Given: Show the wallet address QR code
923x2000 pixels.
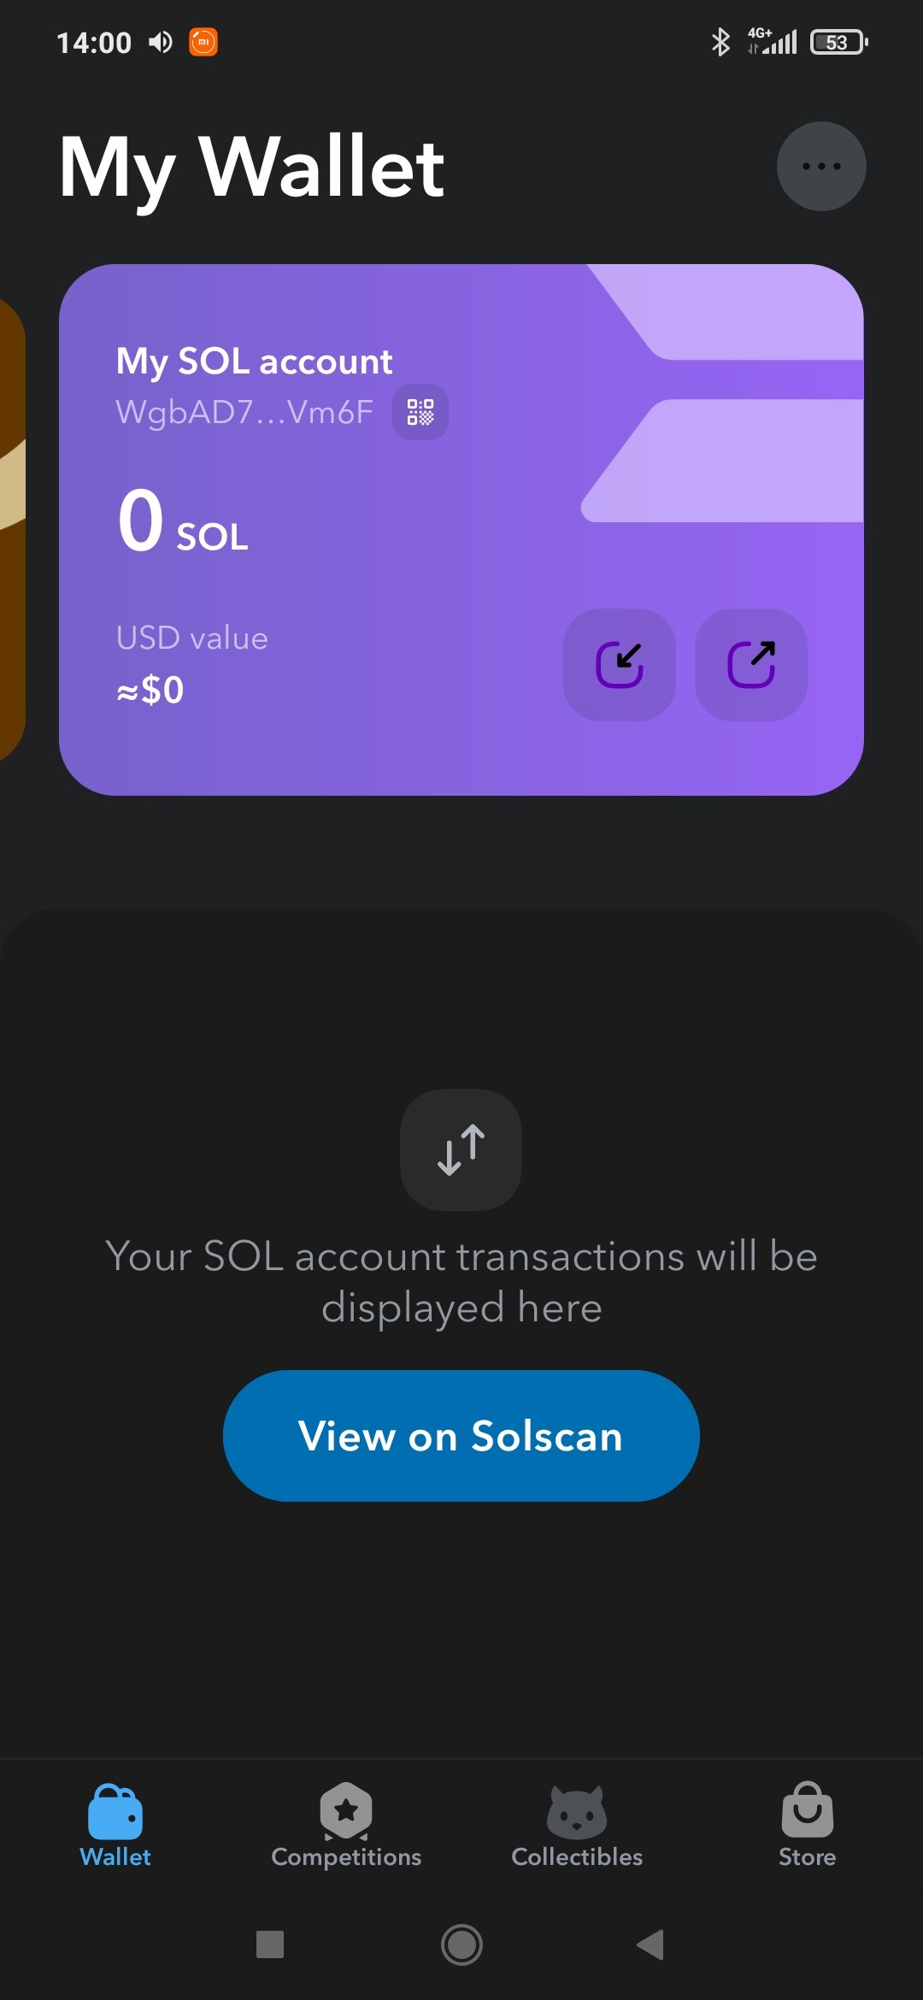Looking at the screenshot, I should (x=420, y=412).
